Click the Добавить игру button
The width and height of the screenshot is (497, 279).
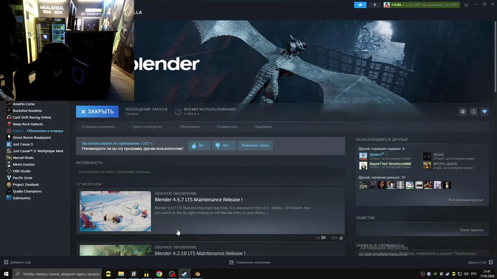tap(18, 262)
